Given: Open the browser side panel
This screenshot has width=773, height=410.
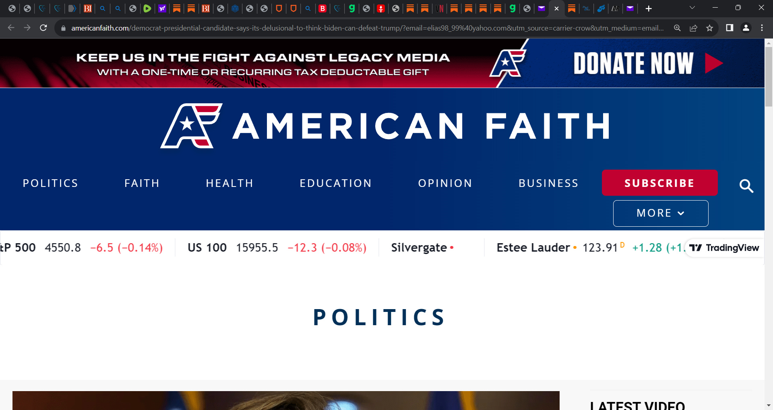Looking at the screenshot, I should tap(730, 28).
